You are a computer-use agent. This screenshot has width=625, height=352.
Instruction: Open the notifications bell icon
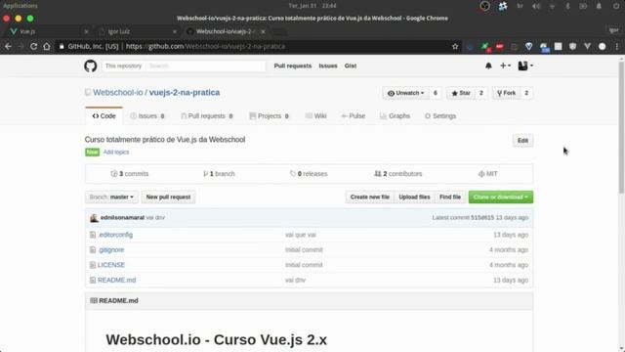point(488,66)
